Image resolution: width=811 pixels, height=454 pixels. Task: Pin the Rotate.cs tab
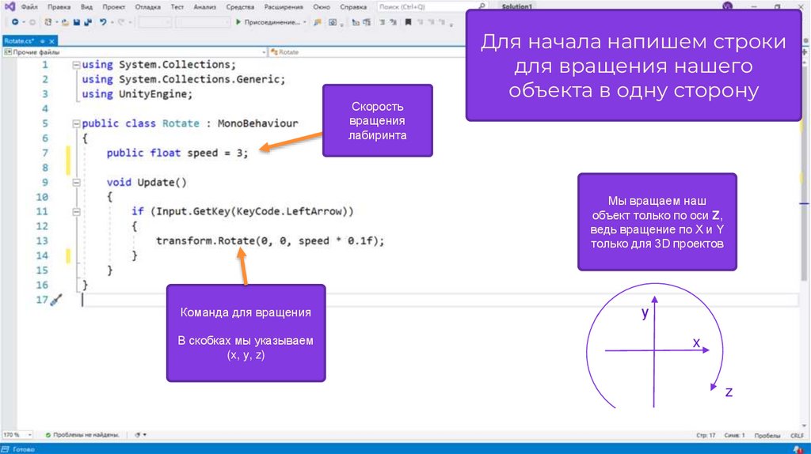tap(43, 41)
